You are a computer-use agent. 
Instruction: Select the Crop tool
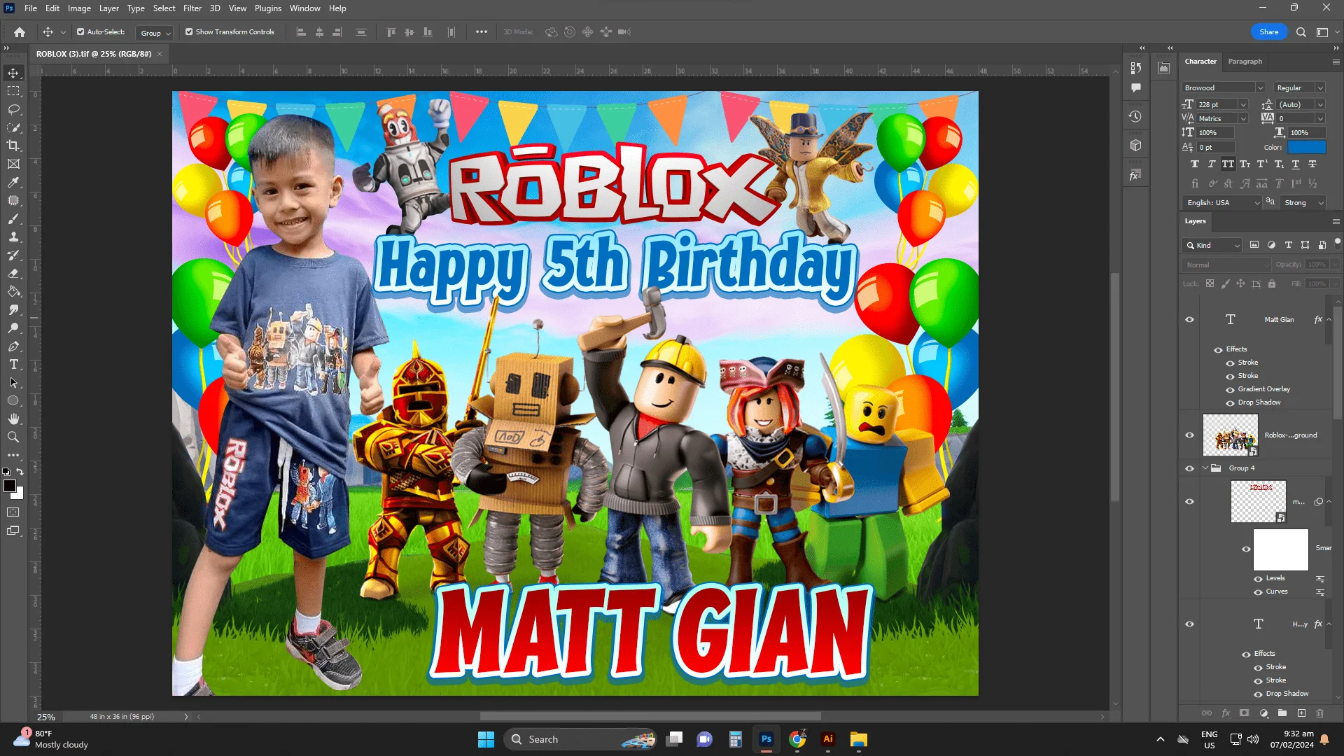coord(13,146)
